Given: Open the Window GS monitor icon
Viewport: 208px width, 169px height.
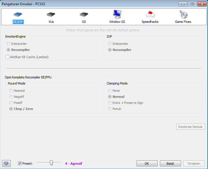Looking at the screenshot, I should pos(117,14).
